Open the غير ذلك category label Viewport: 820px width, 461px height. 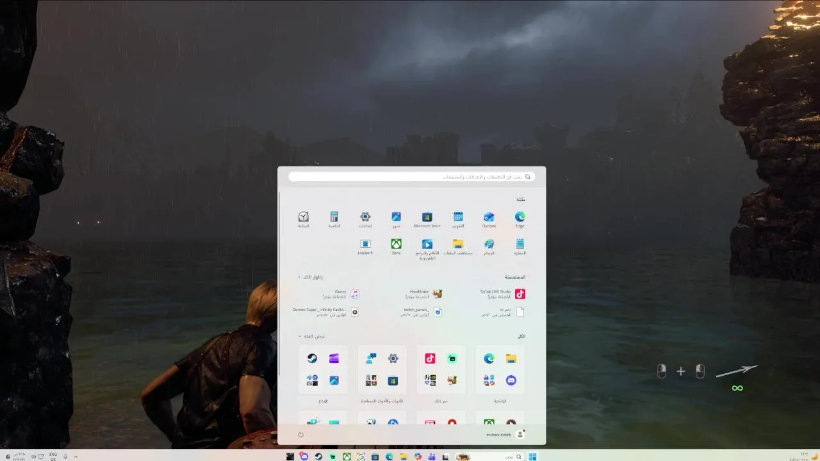click(x=441, y=401)
